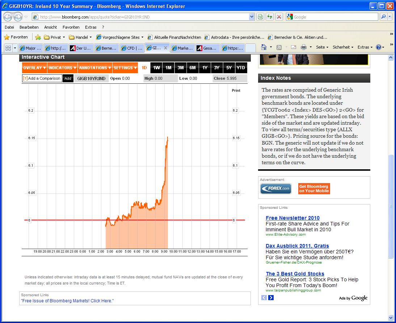This screenshot has width=396, height=323.
Task: Print the page with the printer icon
Action: point(304,47)
